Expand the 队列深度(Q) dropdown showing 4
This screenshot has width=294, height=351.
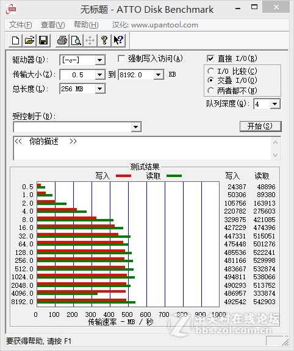pos(274,104)
